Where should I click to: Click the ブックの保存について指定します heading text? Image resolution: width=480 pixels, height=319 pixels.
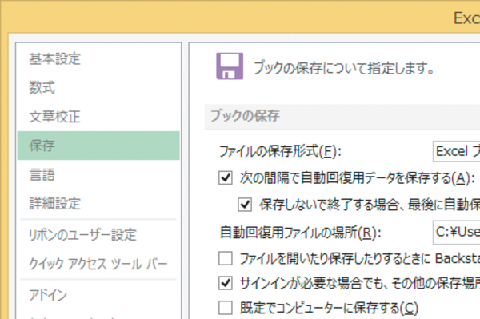pos(344,68)
